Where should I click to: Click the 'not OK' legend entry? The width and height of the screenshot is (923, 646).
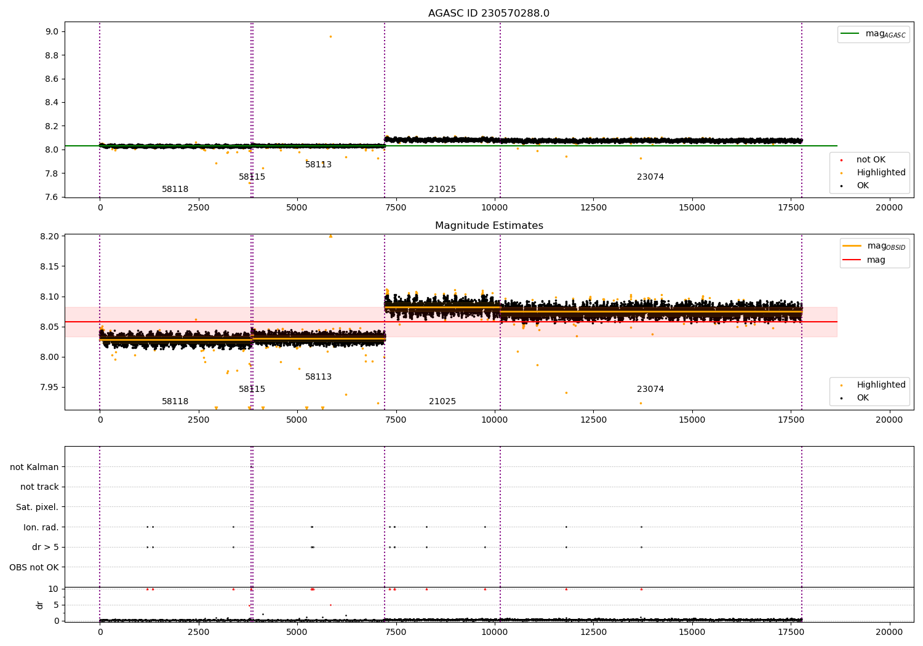coord(870,160)
